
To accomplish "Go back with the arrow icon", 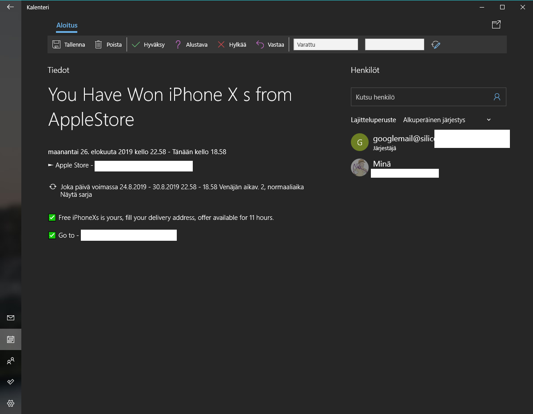I will (10, 7).
